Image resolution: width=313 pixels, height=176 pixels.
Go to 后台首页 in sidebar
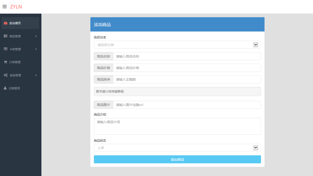point(15,23)
